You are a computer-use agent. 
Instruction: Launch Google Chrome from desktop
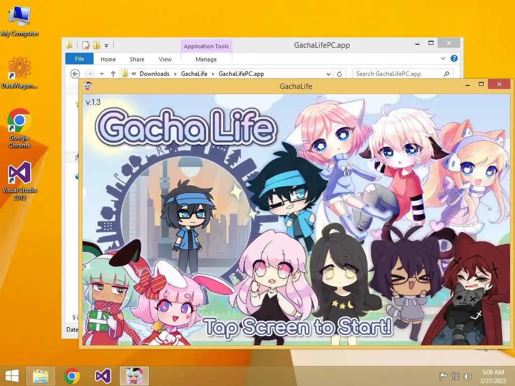[x=20, y=128]
